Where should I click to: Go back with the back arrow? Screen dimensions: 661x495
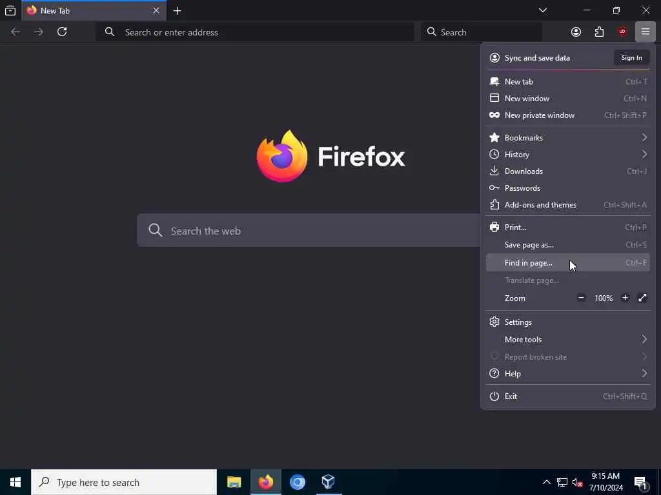coord(15,32)
